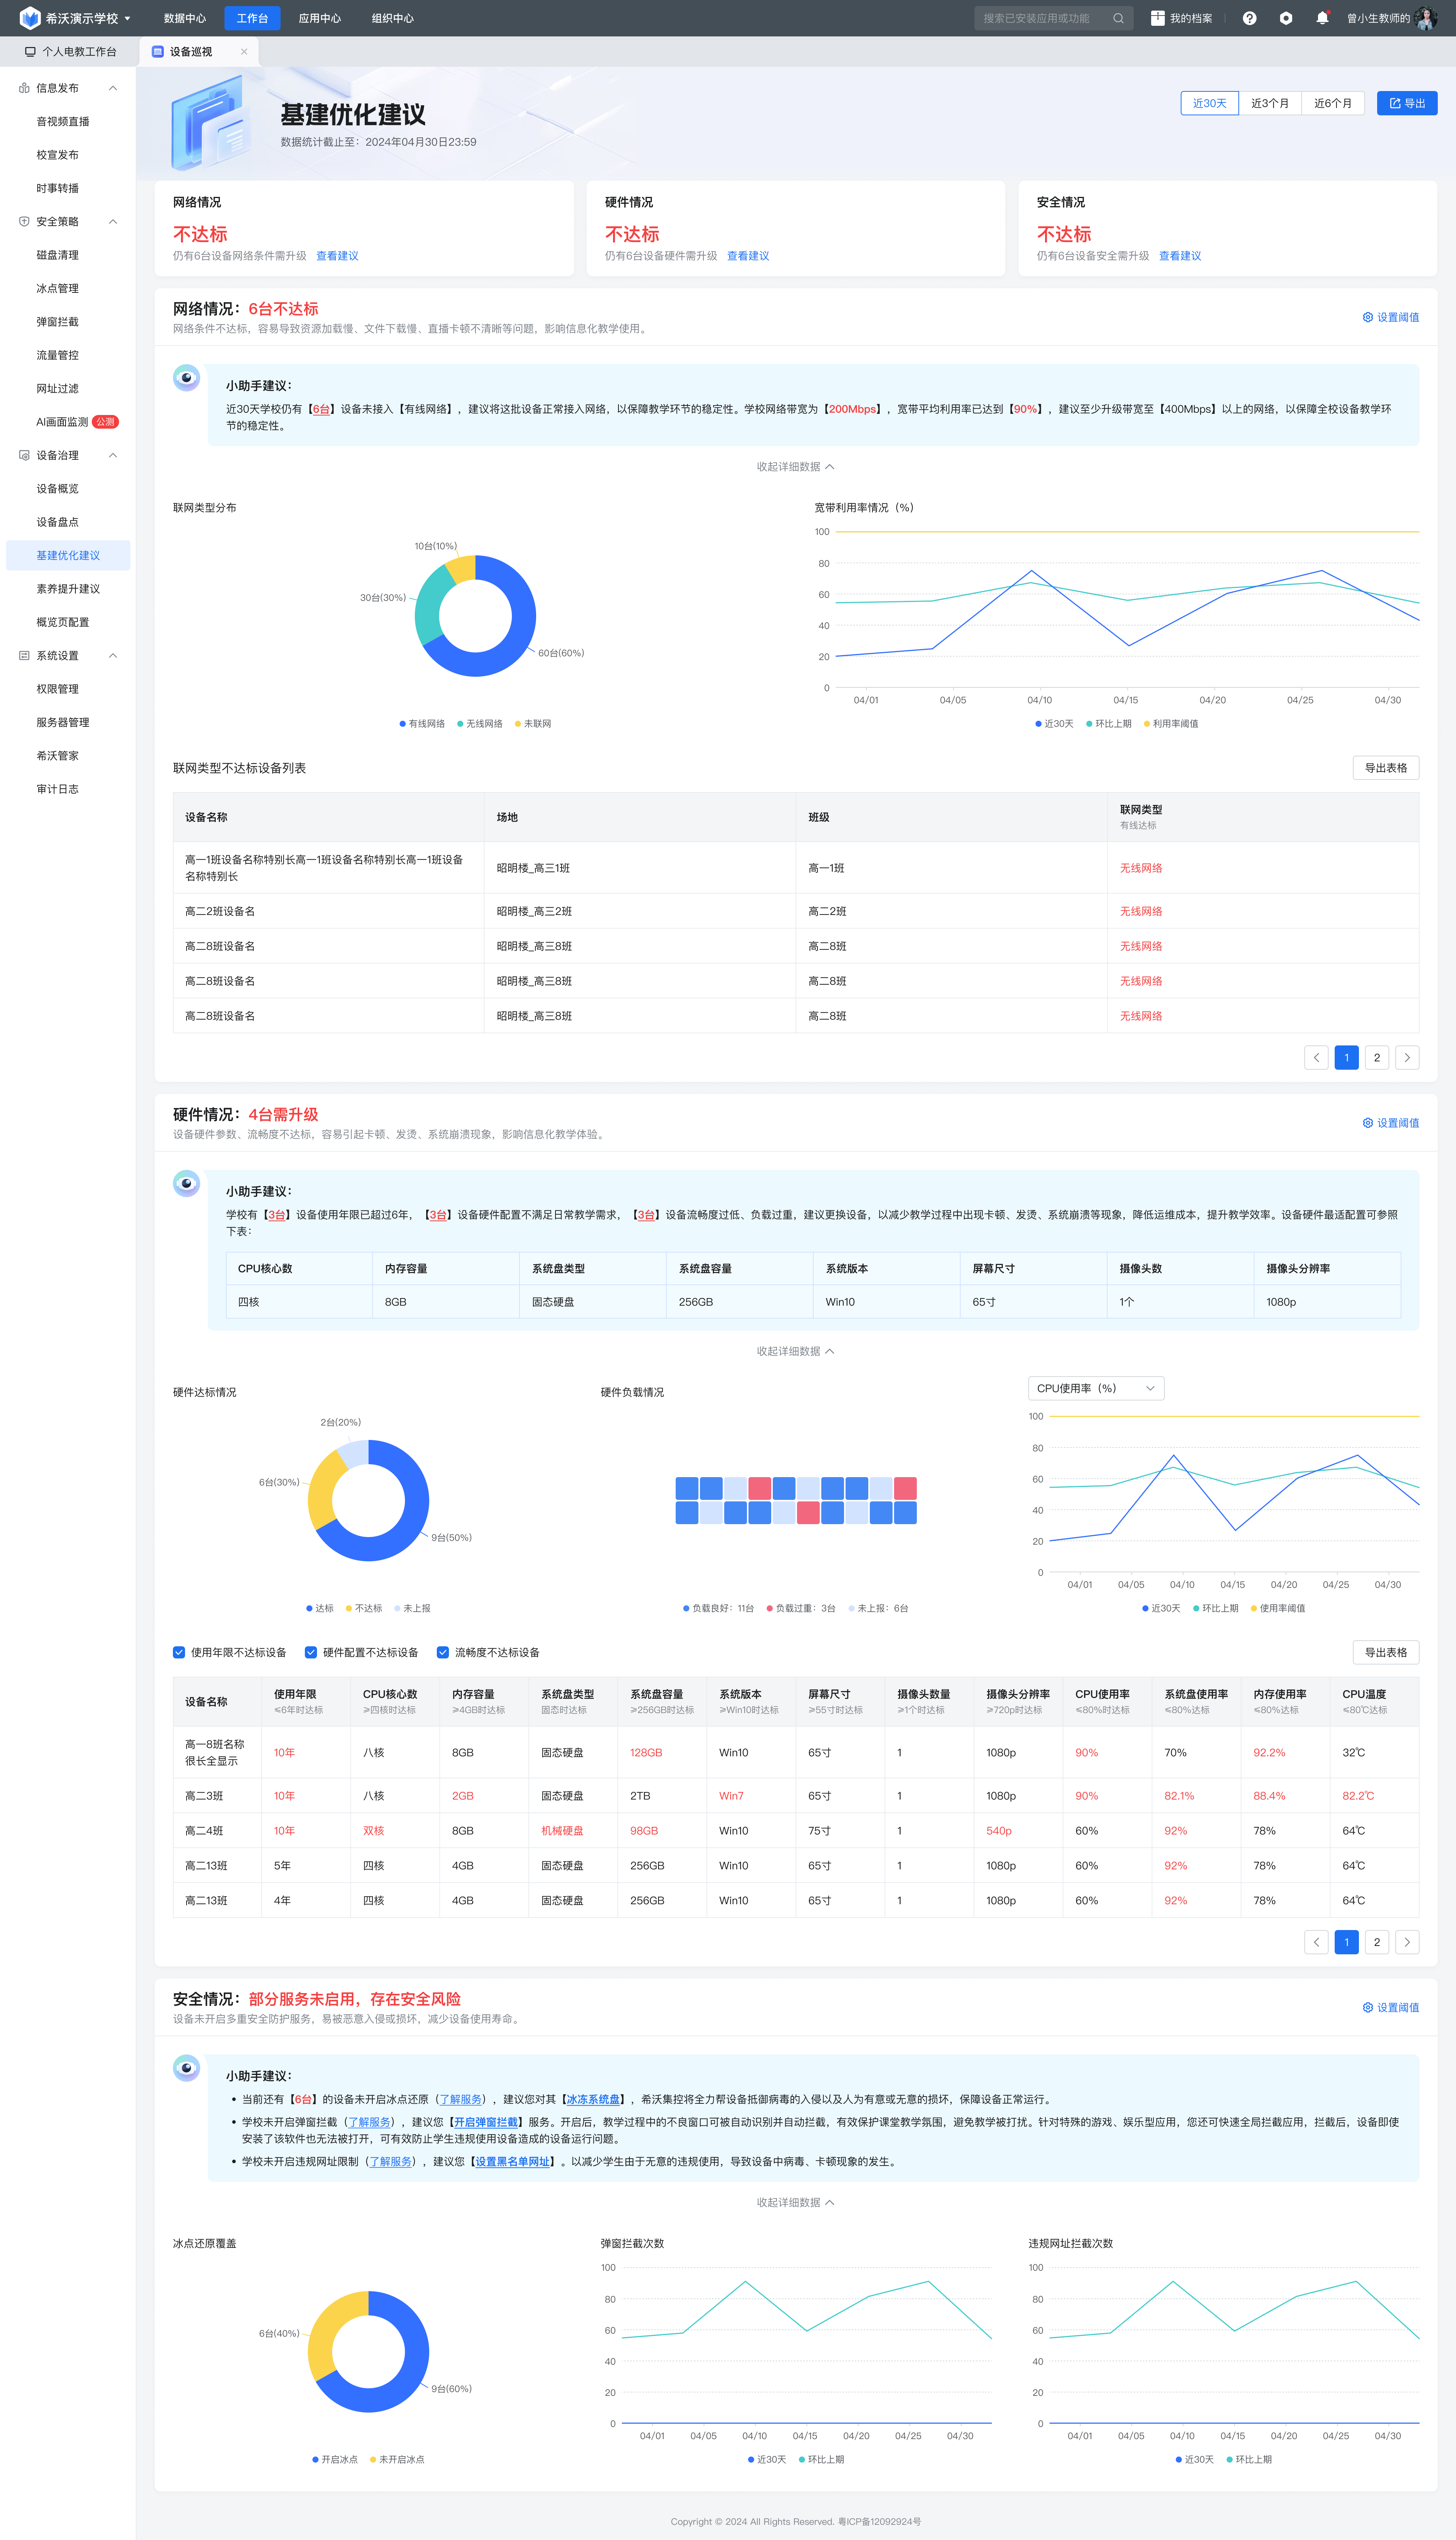Close the 设备巡视 tab

coord(244,52)
